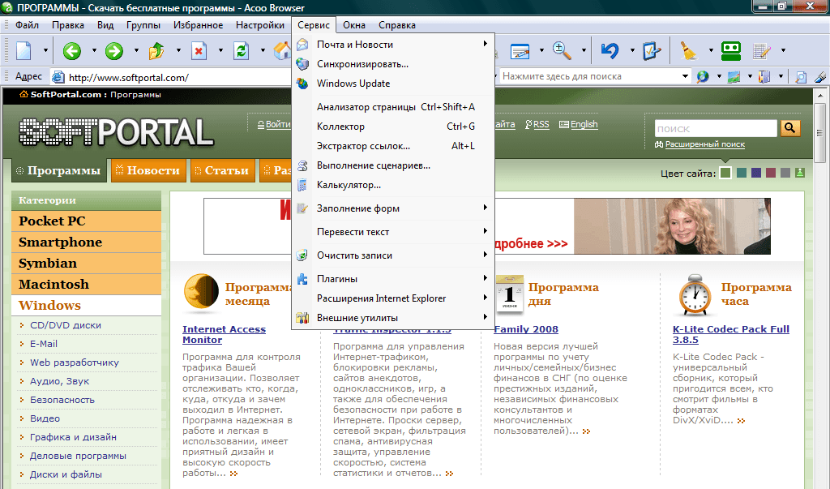This screenshot has height=489, width=830.
Task: Choose Синхронизировать... from Сервис menu
Action: (393, 64)
